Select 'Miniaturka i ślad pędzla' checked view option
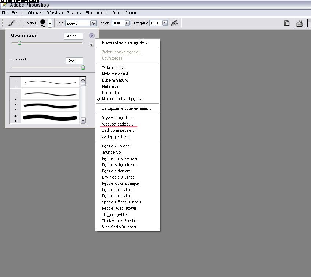 pos(122,99)
